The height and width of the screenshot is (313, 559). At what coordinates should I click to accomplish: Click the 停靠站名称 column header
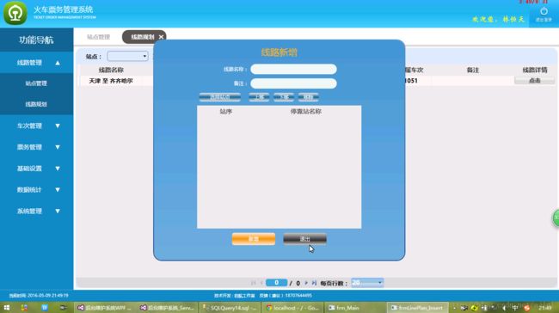point(306,112)
